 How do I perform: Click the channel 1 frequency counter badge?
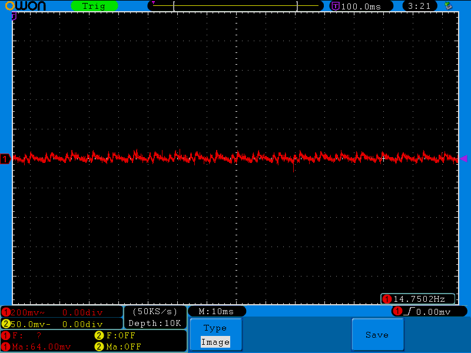[x=417, y=299]
